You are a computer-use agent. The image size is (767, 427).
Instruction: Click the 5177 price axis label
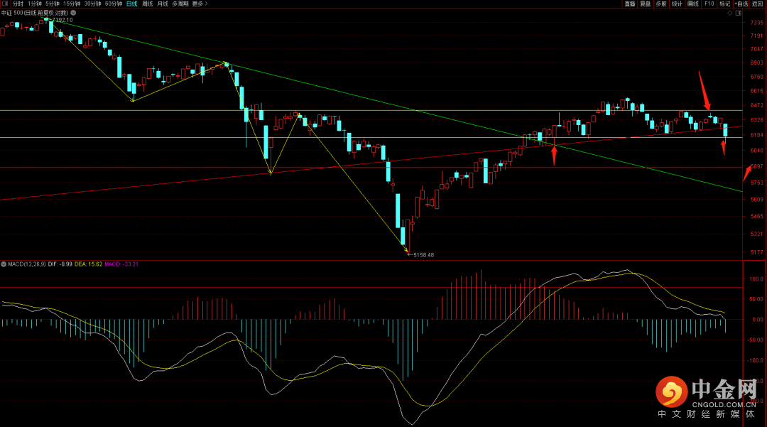(757, 252)
